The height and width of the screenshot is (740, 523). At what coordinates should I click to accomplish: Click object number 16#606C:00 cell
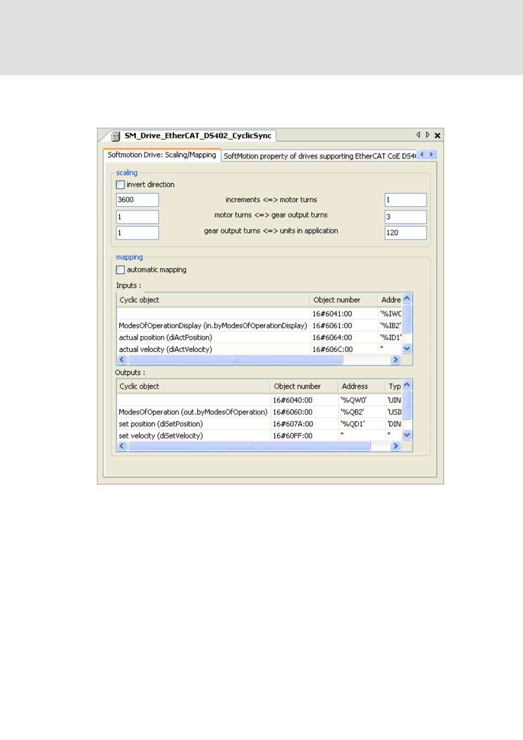[x=343, y=350]
